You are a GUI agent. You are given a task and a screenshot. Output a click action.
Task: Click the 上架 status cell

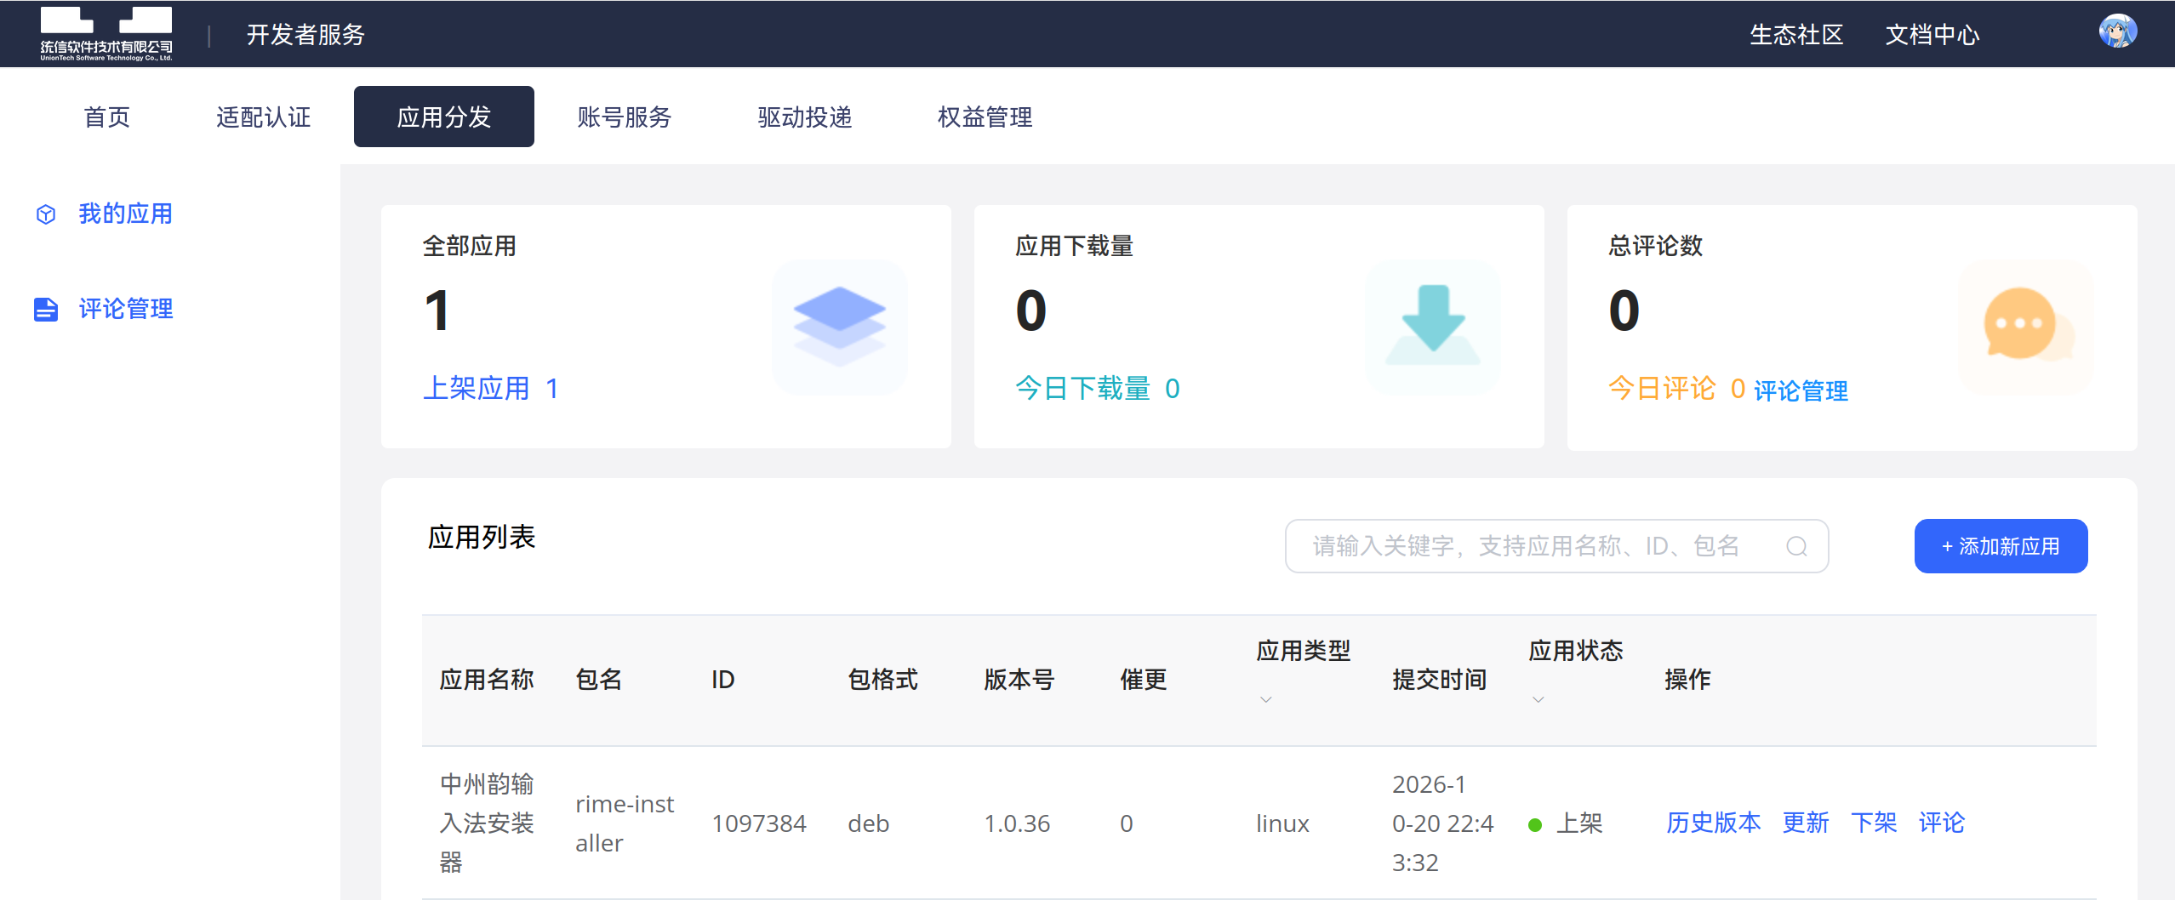[x=1566, y=823]
